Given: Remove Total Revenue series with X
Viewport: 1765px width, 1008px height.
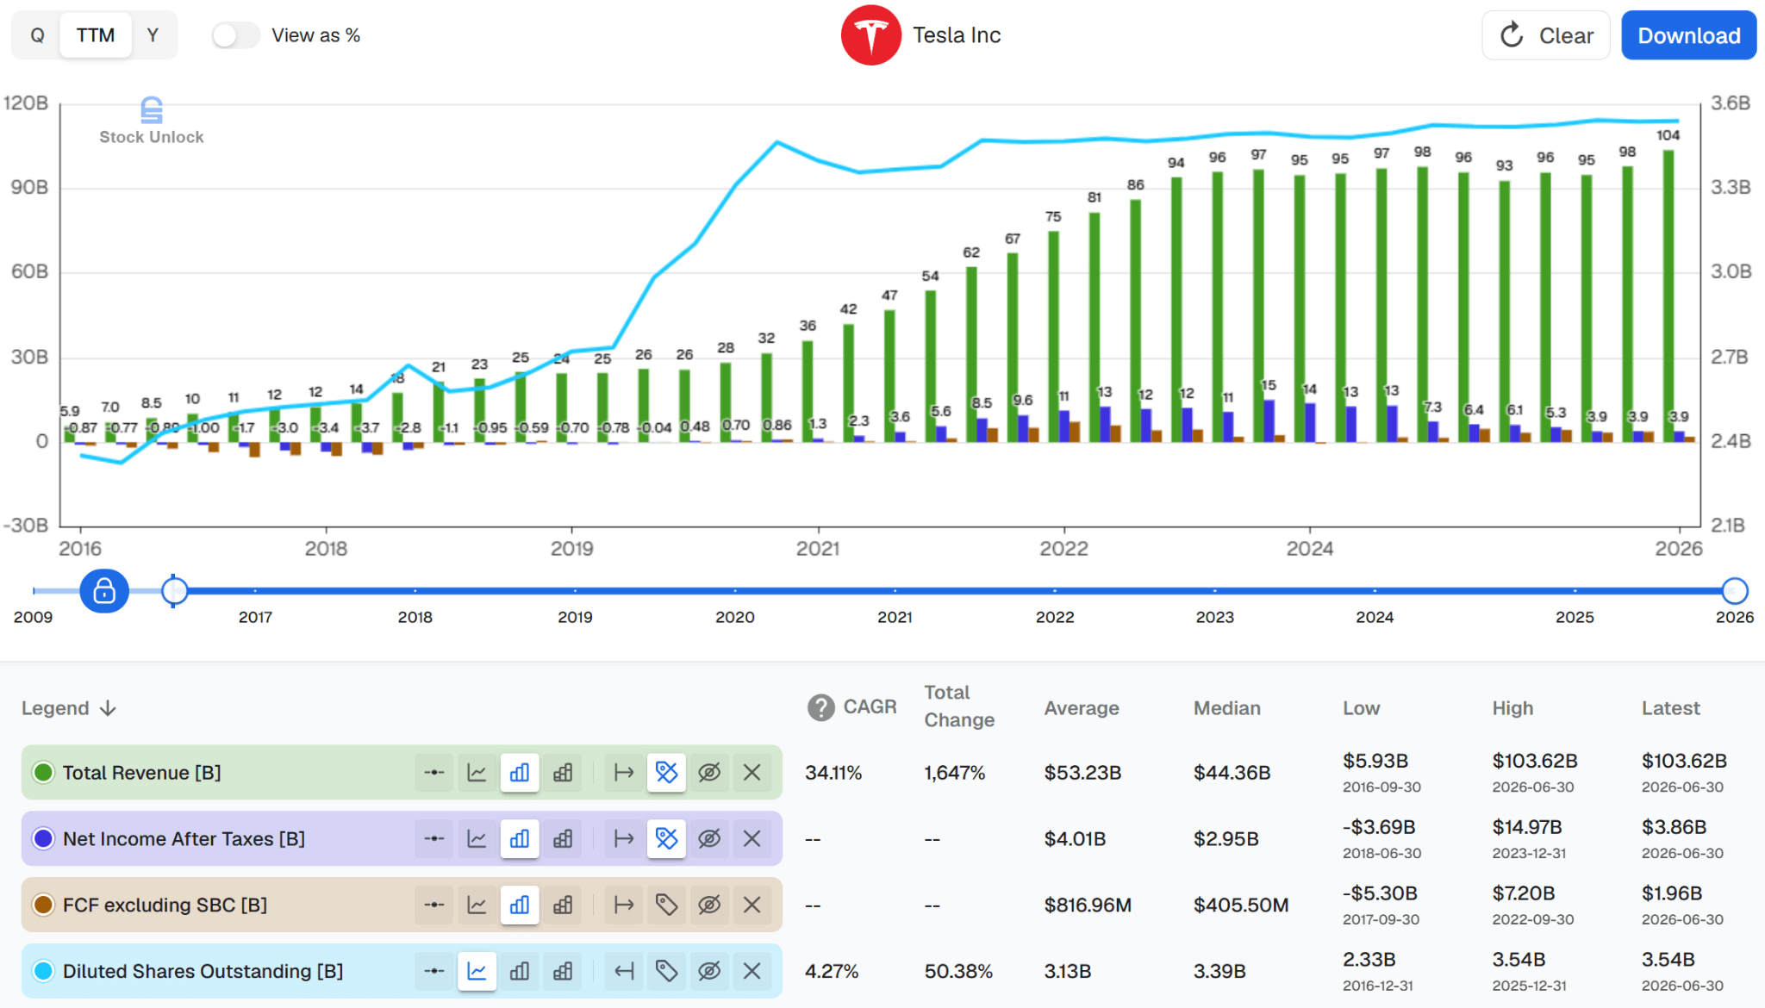Looking at the screenshot, I should coord(752,772).
